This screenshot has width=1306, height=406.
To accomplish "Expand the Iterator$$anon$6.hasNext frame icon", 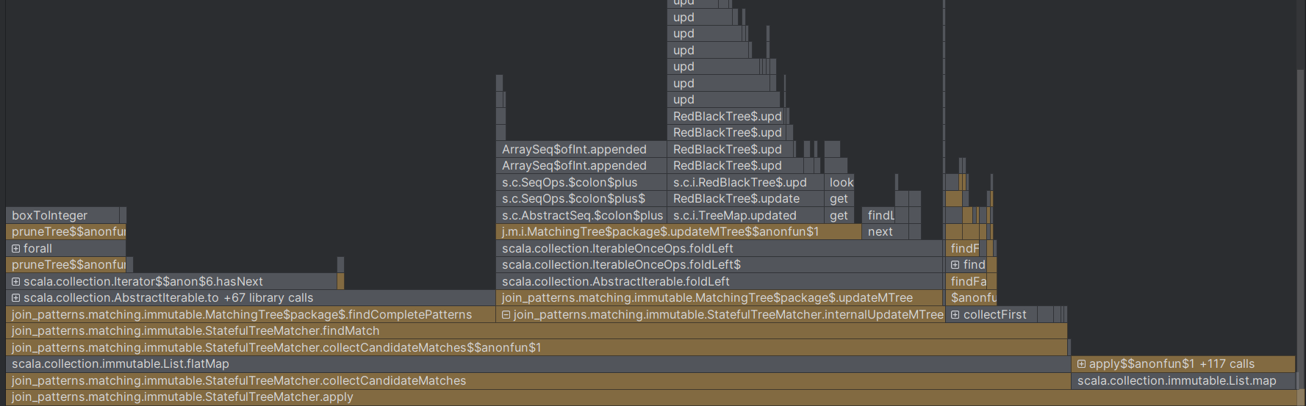I will [x=15, y=282].
